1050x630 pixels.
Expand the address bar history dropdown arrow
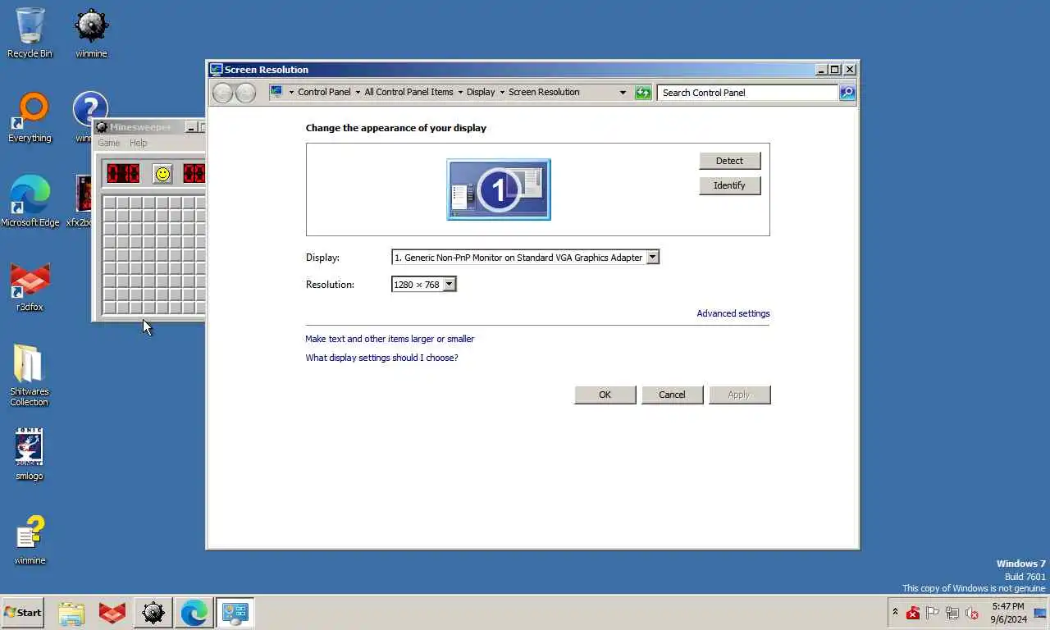click(x=623, y=93)
